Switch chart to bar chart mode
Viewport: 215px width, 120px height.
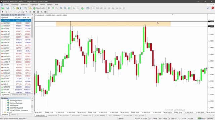coord(49,8)
